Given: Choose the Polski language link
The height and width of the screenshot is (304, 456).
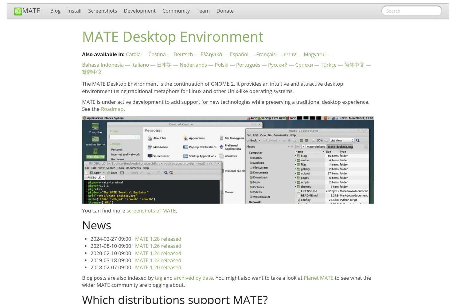Looking at the screenshot, I should point(221,65).
